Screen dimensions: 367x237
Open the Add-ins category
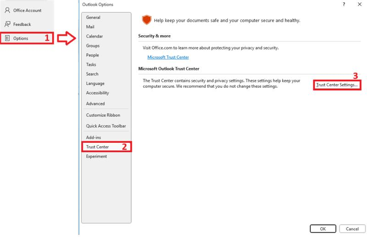(106, 137)
